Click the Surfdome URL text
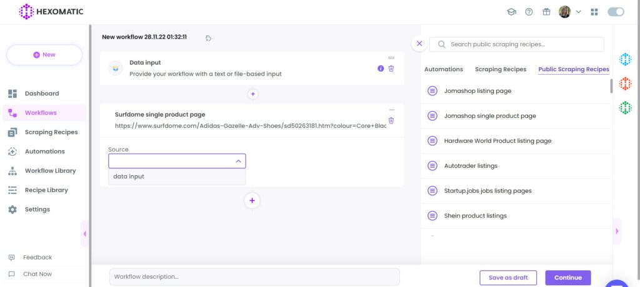Screen dimensions: 640x287 (x=251, y=126)
